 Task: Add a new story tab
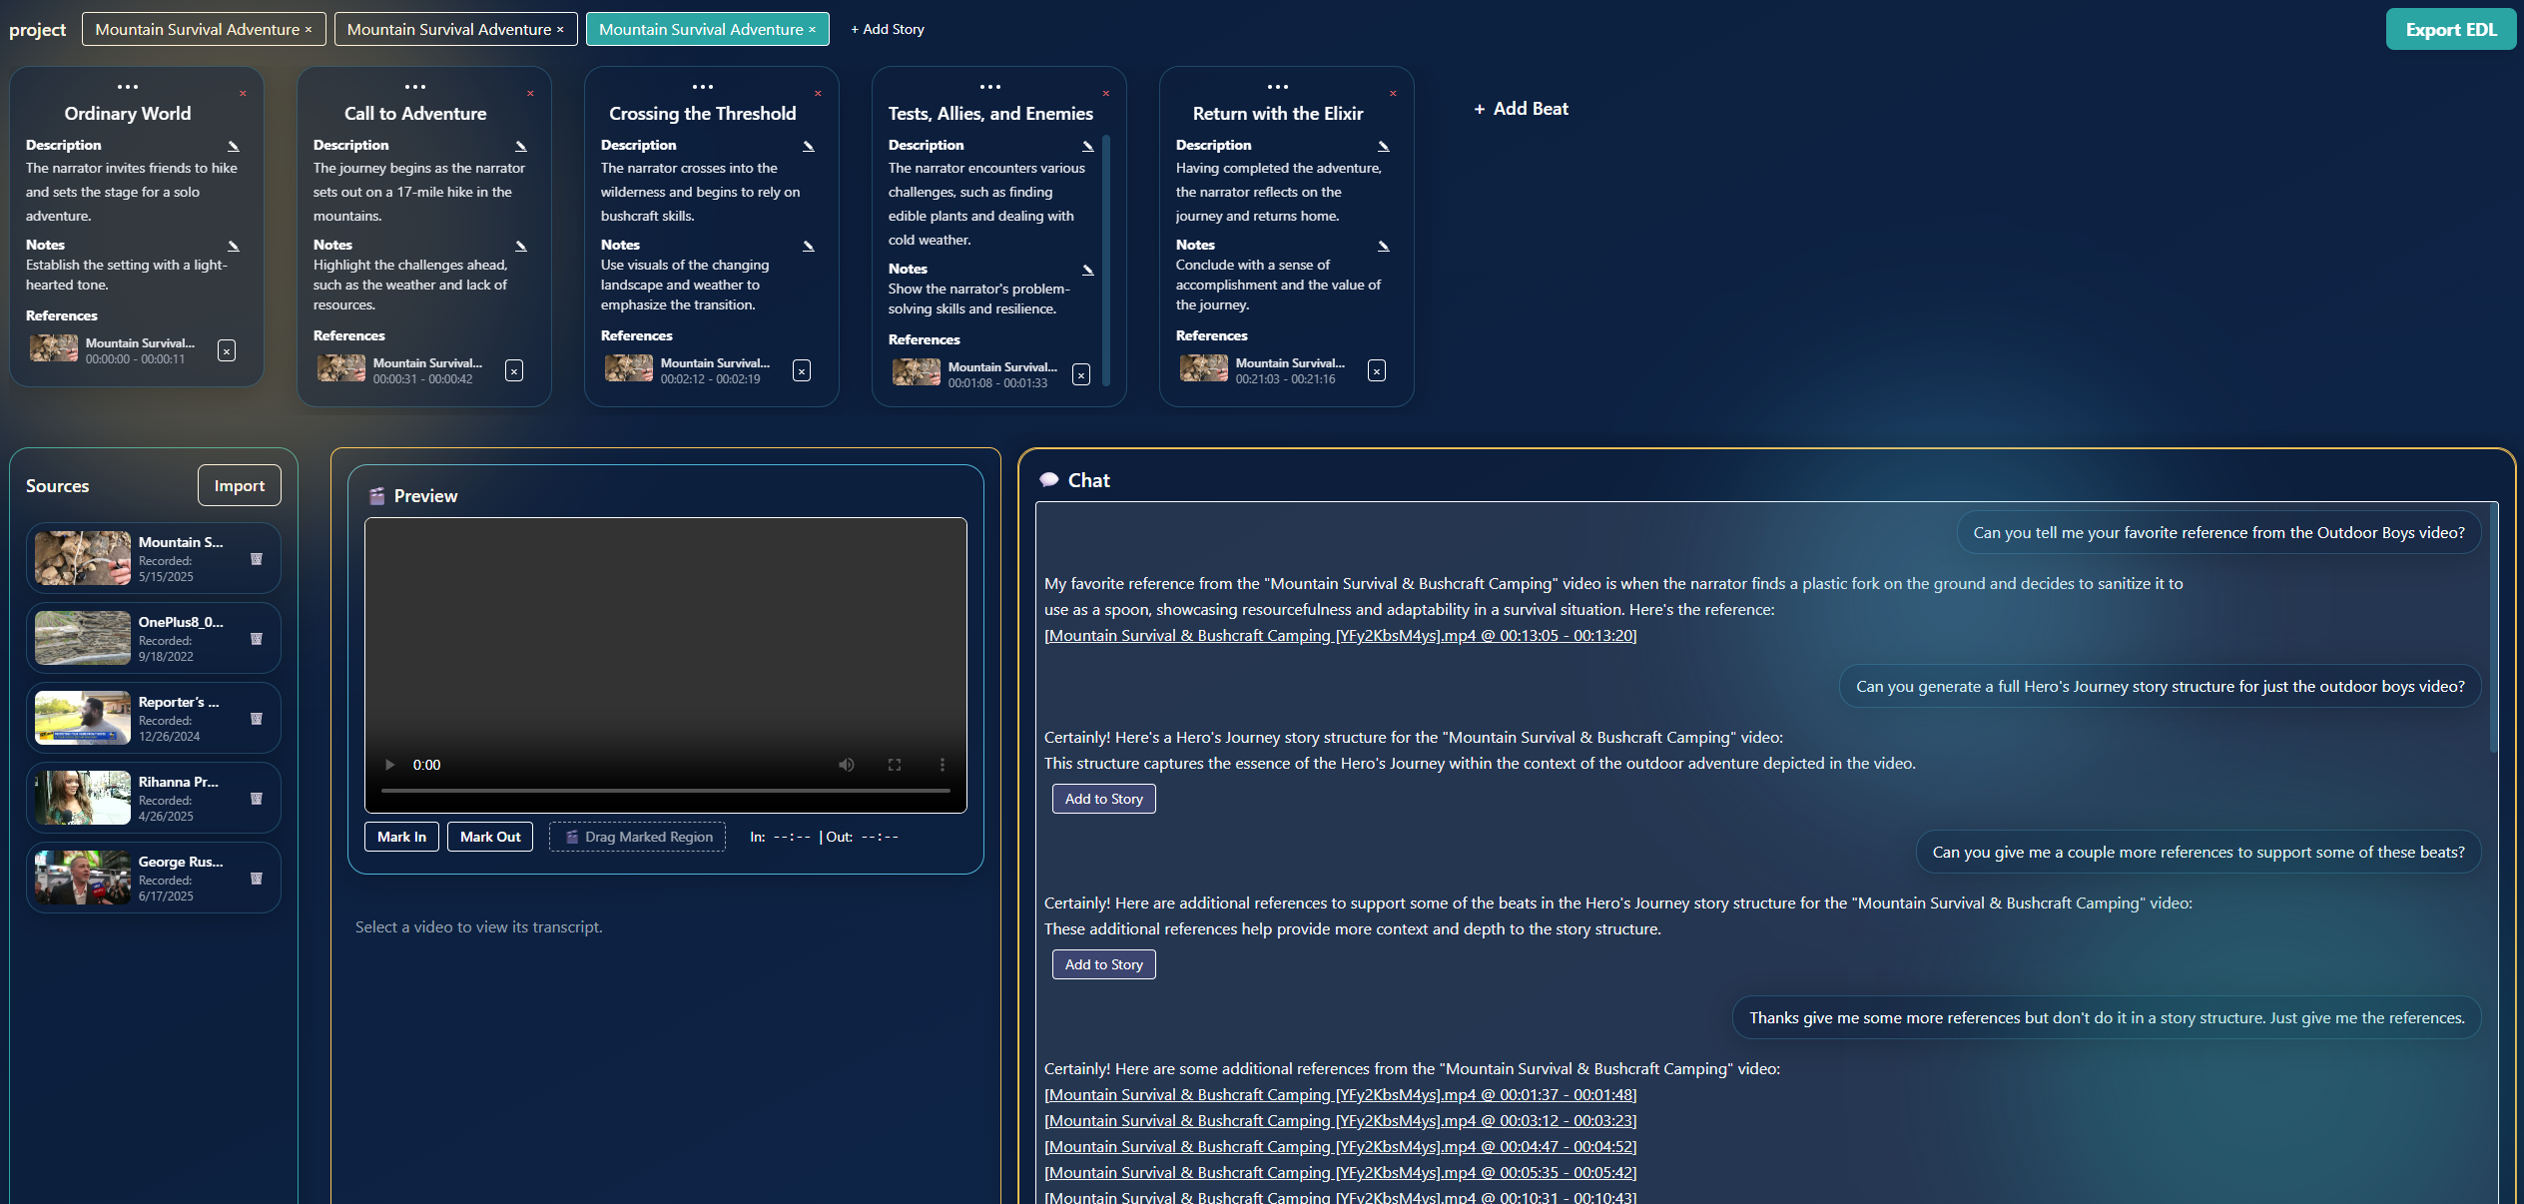(887, 30)
